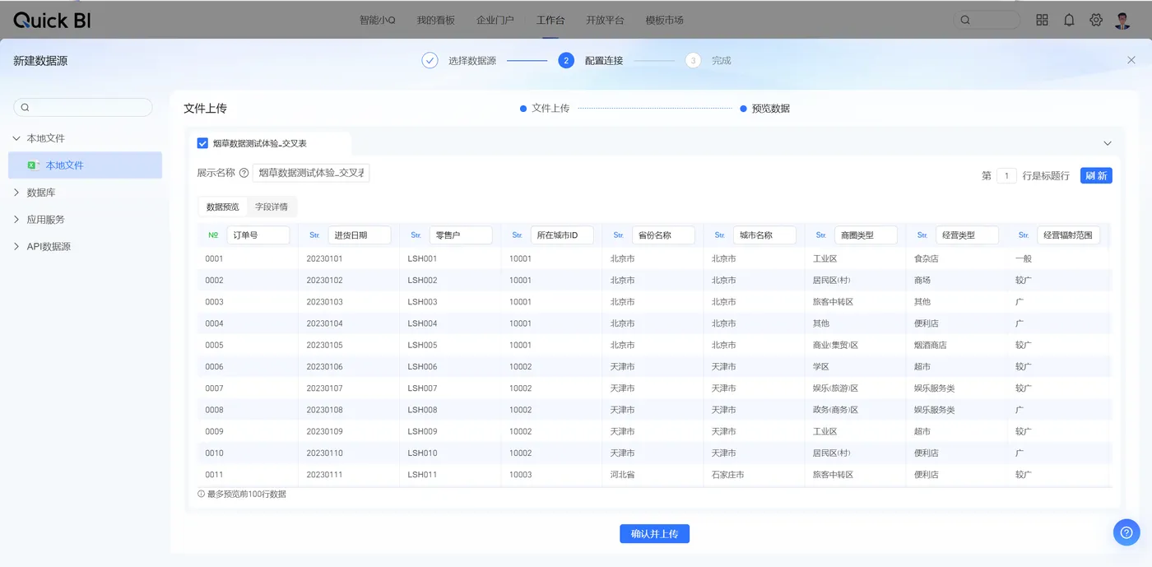
Task: Click order number cell 0008
Action: click(214, 410)
